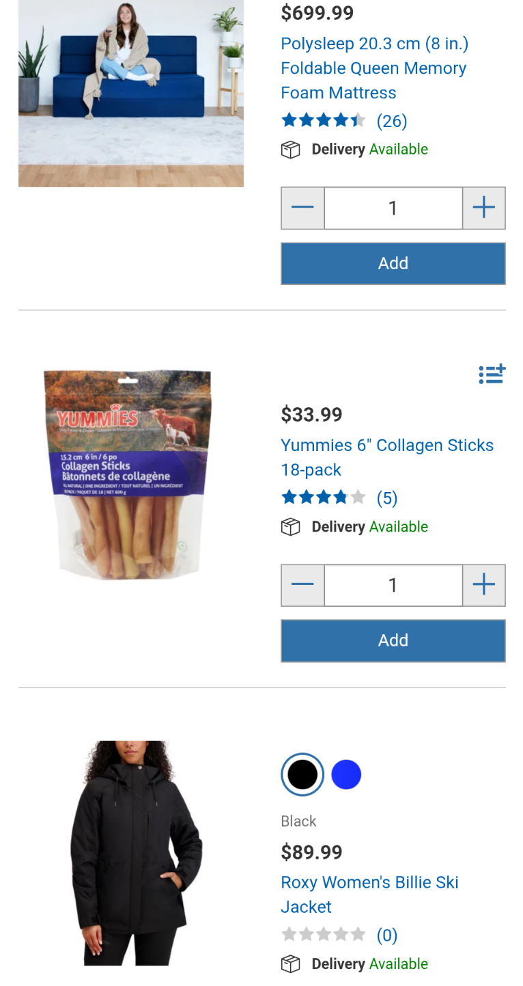Screen dimensions: 523x986
Task: Increase mattress quantity with plus icon
Action: (x=483, y=208)
